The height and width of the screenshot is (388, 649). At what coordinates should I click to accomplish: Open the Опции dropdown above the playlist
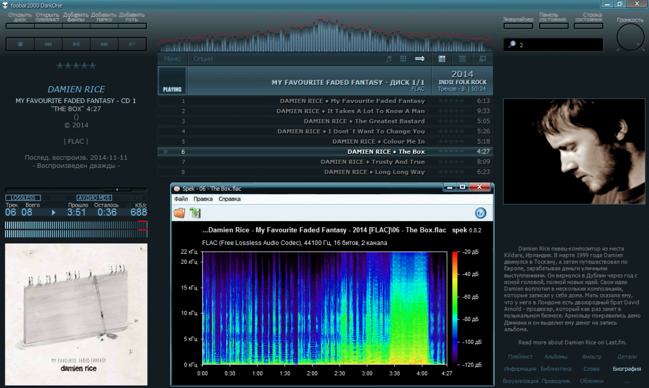tap(203, 59)
